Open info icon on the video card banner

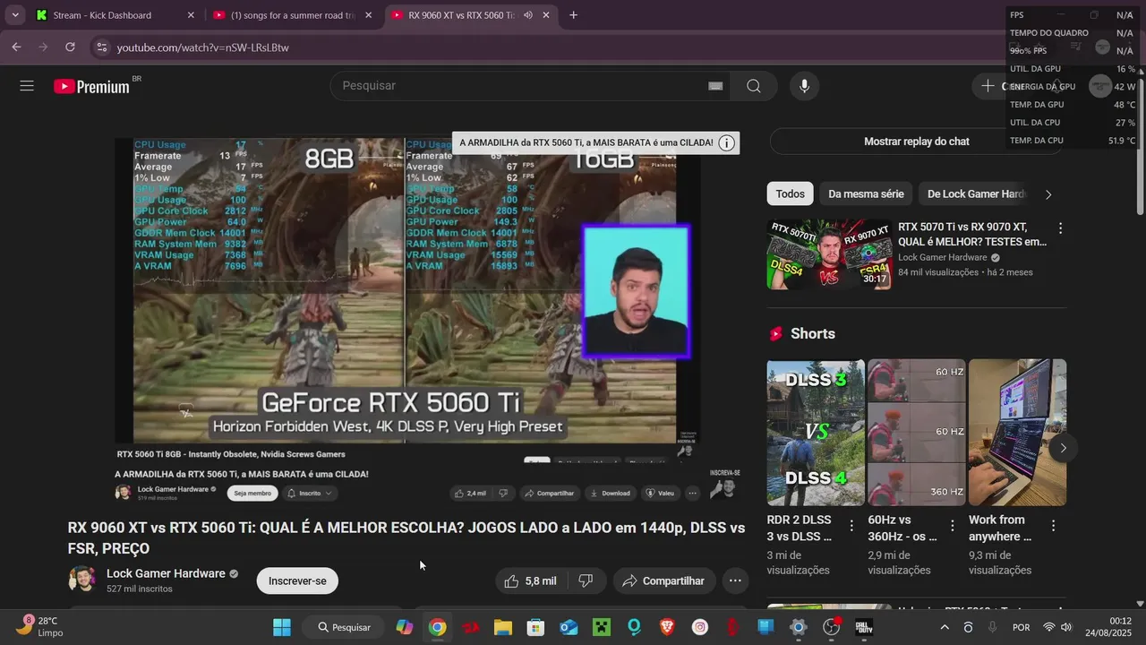727,142
